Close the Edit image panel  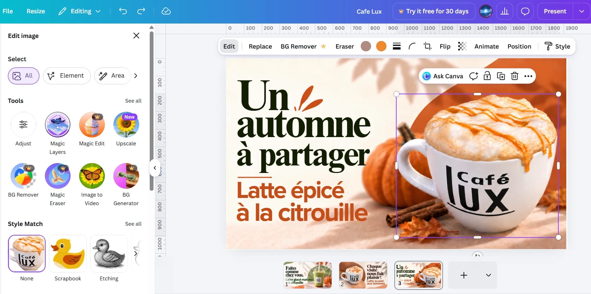(136, 36)
